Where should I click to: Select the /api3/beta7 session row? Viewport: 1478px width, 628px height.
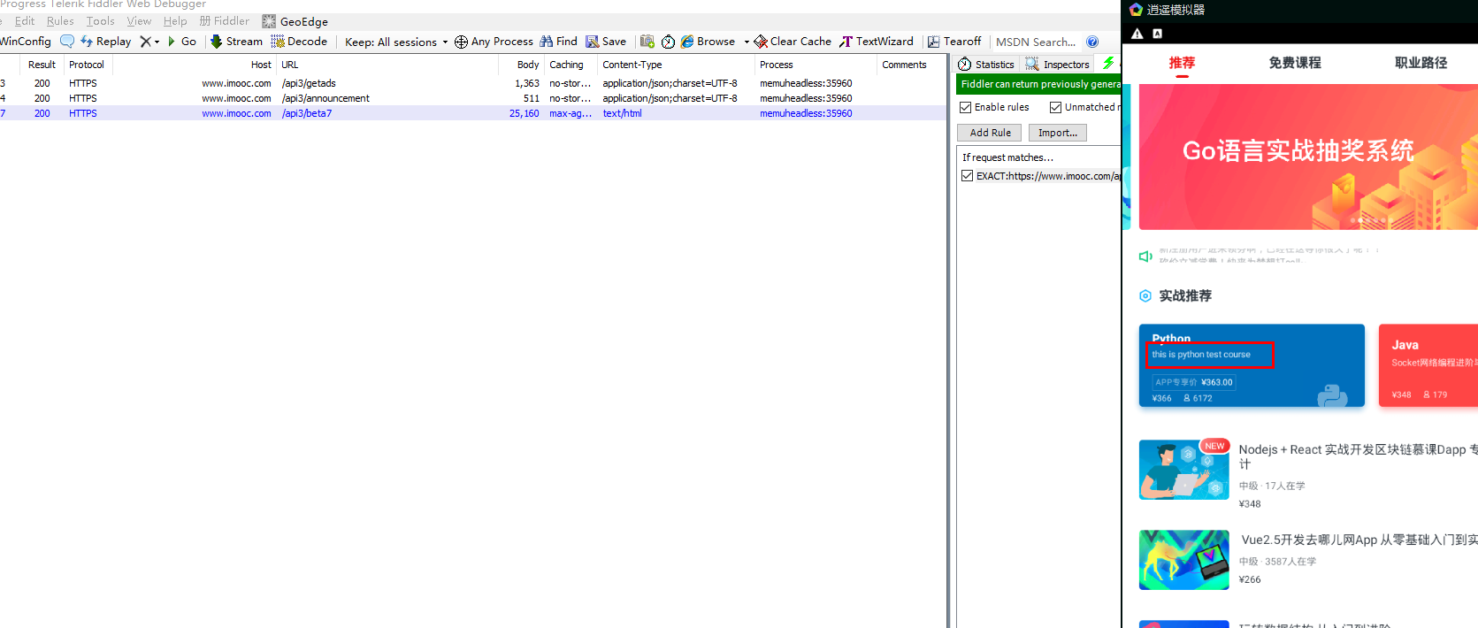[473, 113]
